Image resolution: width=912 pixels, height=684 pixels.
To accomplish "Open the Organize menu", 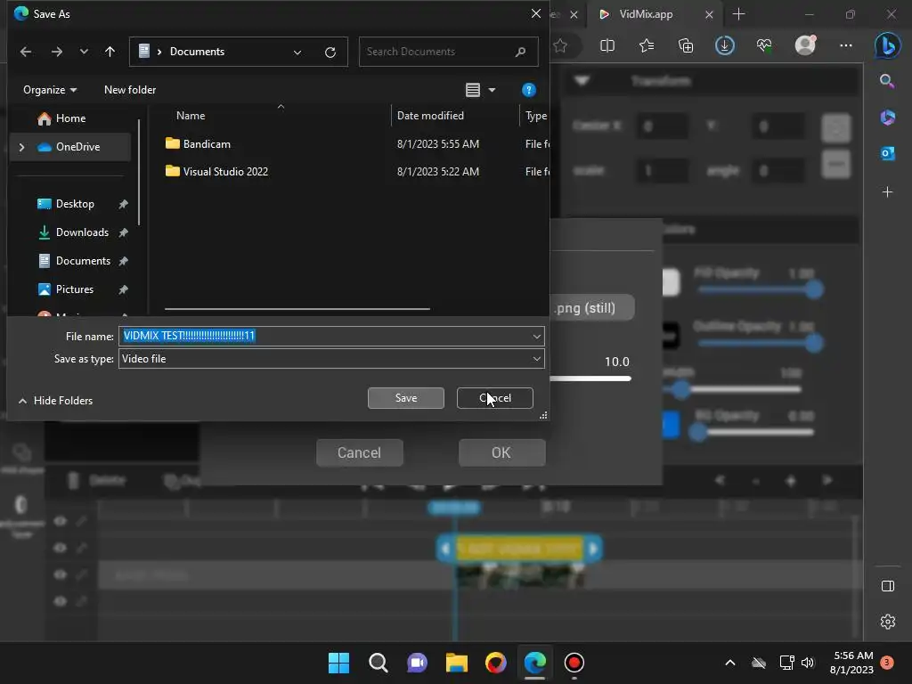I will [50, 90].
